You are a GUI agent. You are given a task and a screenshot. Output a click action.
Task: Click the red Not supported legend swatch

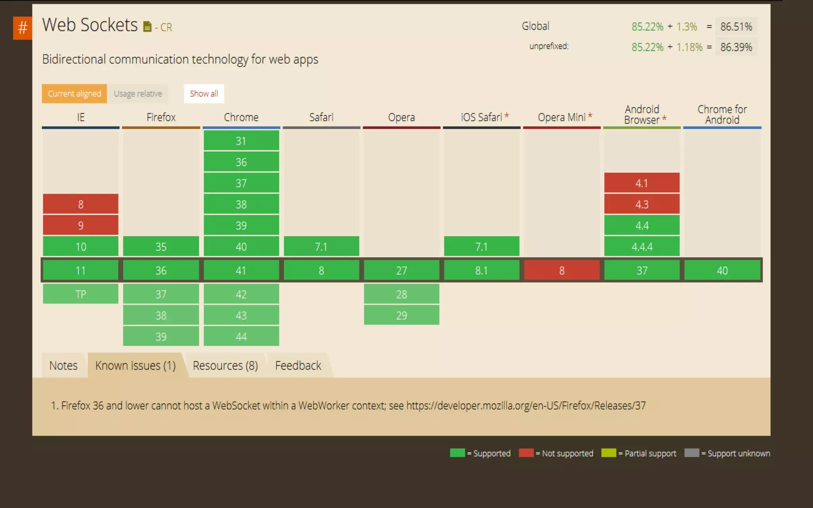(526, 453)
